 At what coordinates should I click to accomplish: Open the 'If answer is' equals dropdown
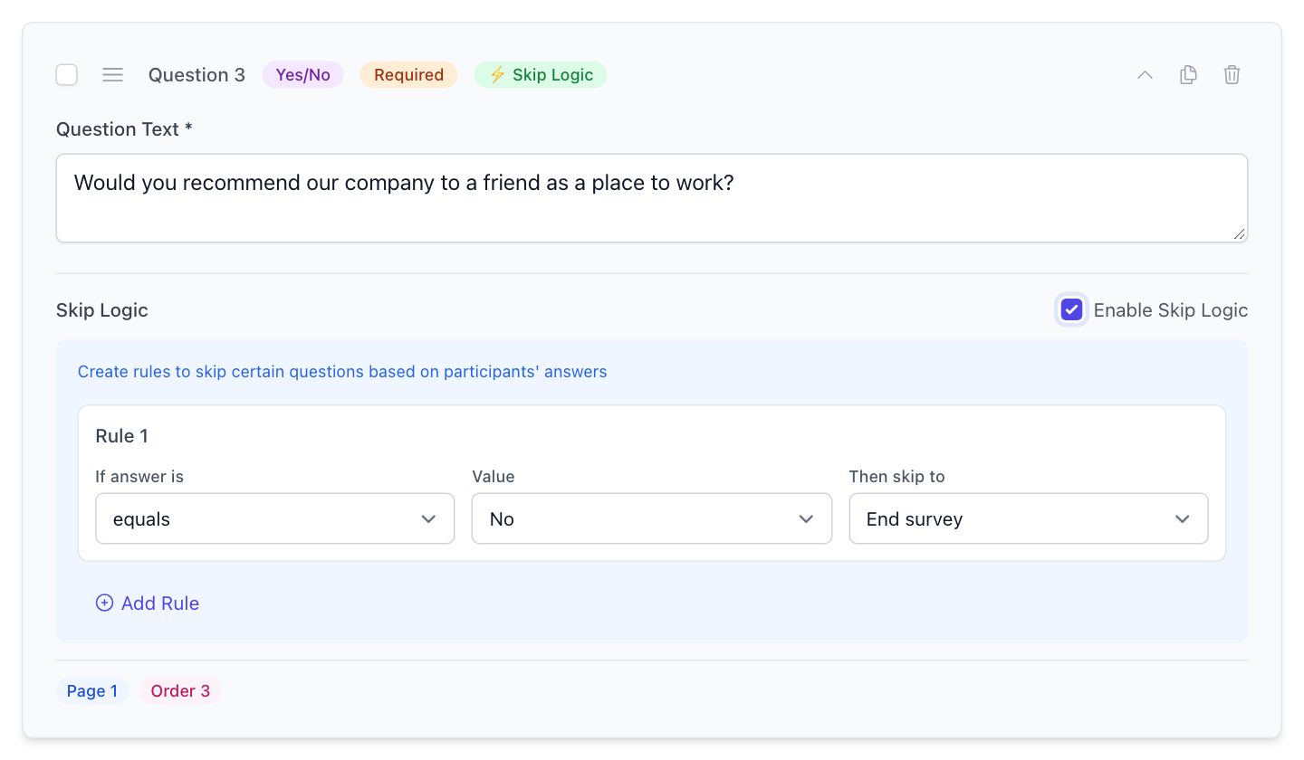click(x=274, y=518)
